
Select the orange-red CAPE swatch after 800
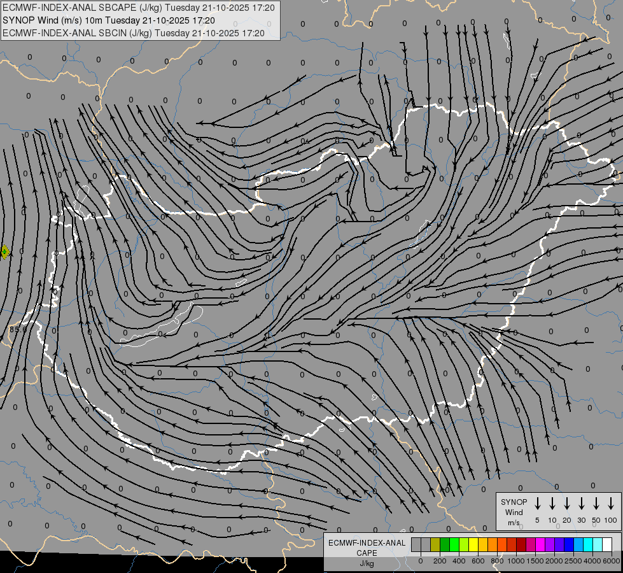[503, 544]
